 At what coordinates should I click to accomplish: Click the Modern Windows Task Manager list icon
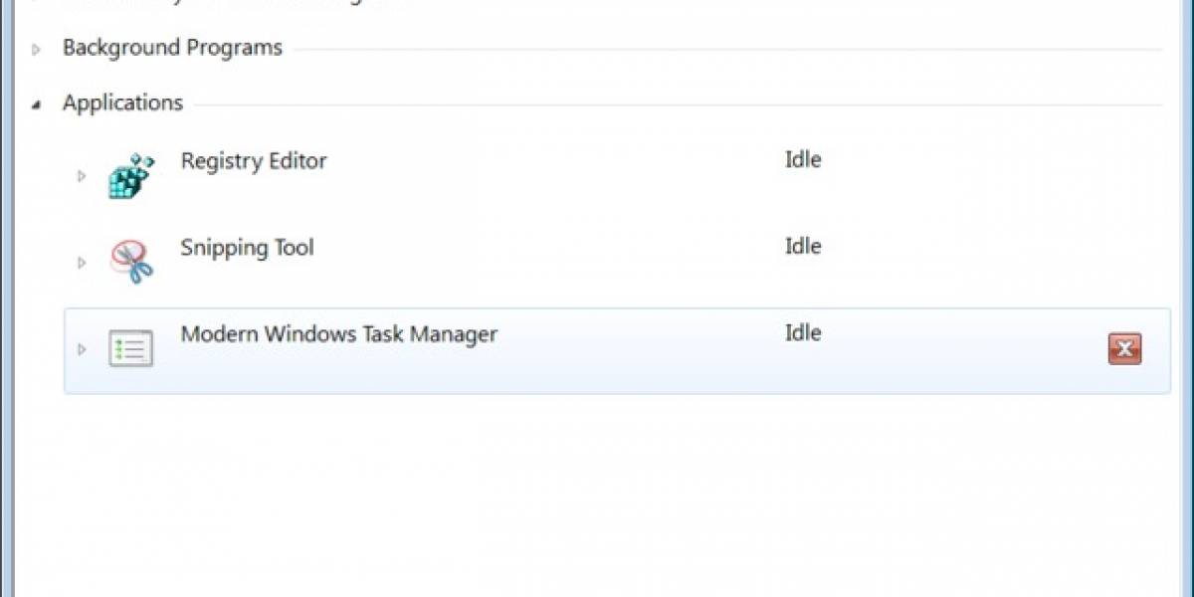[x=130, y=349]
